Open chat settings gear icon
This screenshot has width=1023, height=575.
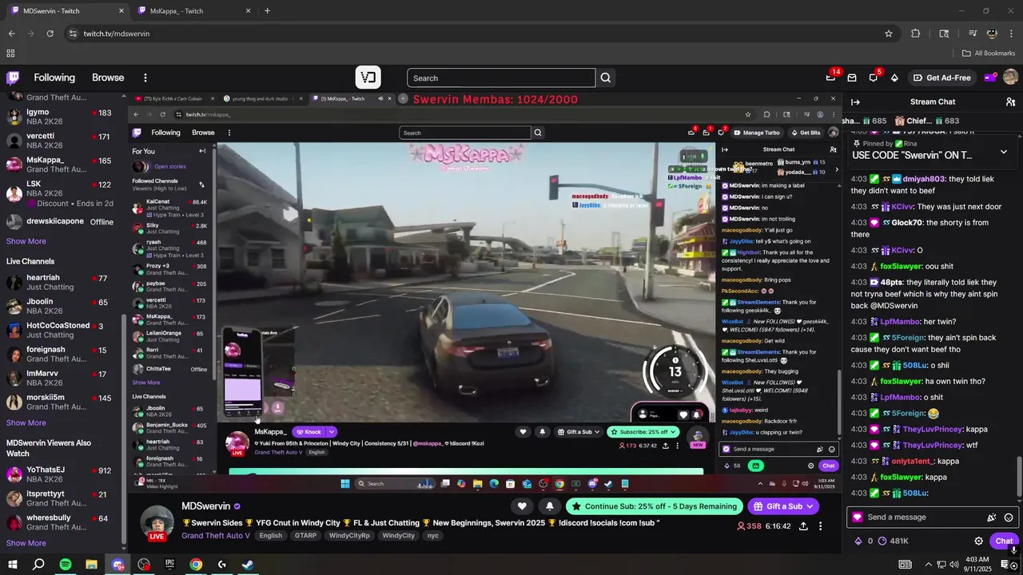[978, 541]
